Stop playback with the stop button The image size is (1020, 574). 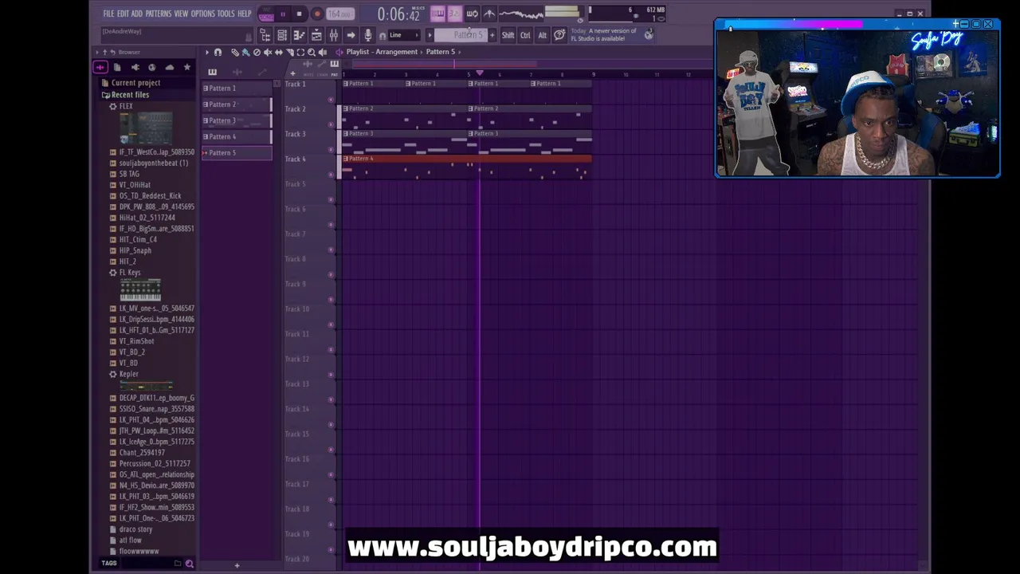pos(299,14)
